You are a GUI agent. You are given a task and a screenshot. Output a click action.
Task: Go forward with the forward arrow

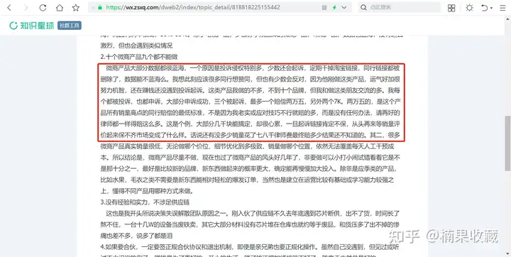coord(26,8)
